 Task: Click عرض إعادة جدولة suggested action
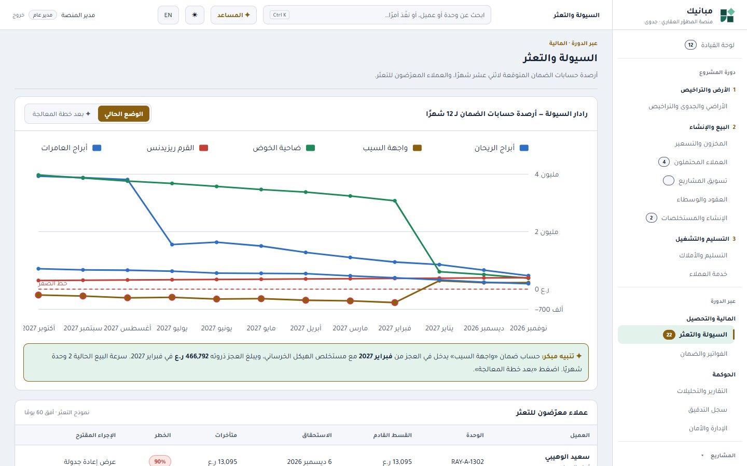click(90, 462)
